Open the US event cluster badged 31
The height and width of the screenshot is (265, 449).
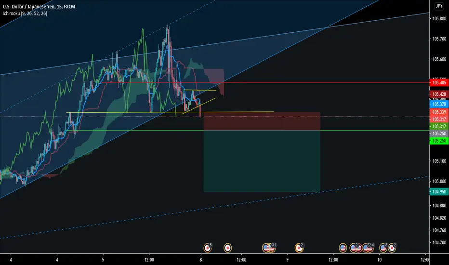[269, 248]
